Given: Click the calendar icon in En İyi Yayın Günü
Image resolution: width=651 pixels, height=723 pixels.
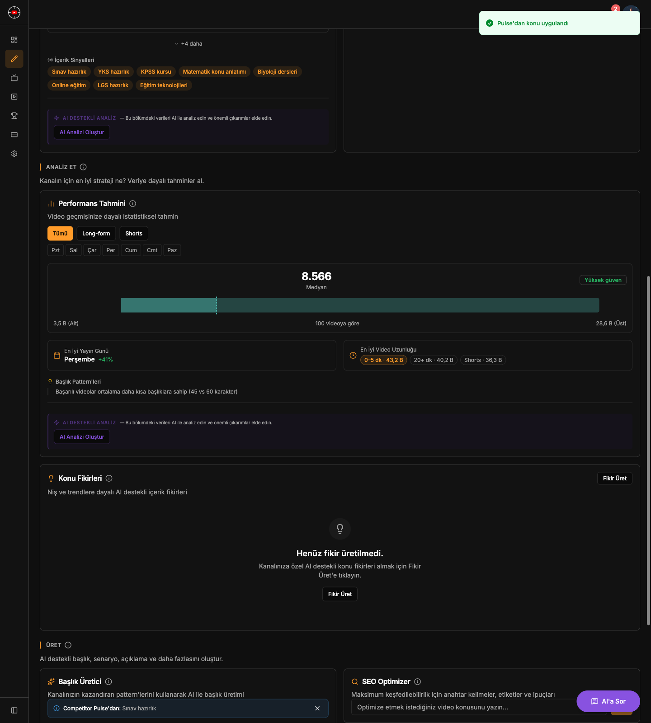Looking at the screenshot, I should click(x=57, y=356).
